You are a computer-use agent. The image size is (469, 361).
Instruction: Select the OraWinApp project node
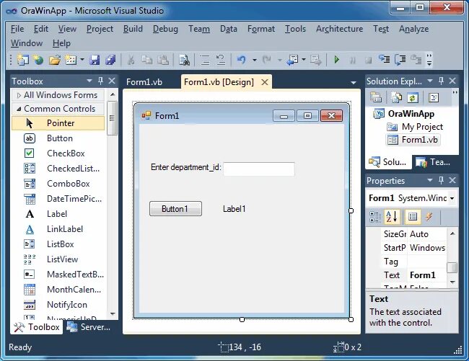(411, 114)
